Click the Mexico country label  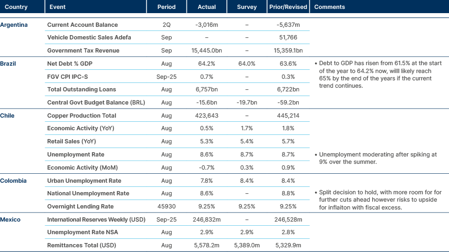pos(11,219)
